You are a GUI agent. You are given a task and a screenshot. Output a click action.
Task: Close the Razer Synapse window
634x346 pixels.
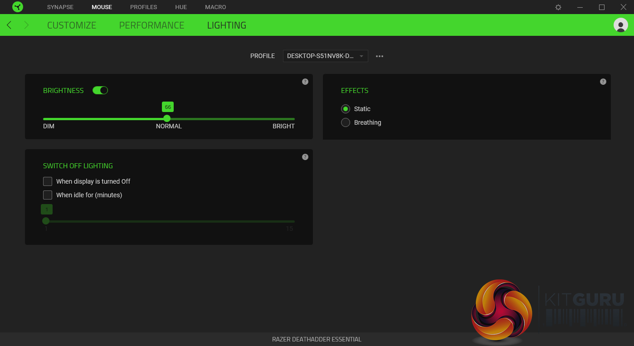coord(624,7)
